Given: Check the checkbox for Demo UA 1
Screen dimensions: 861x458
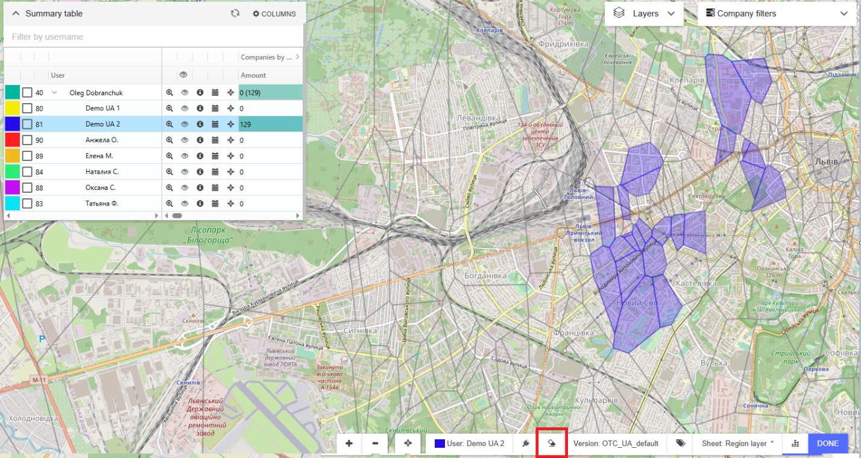Looking at the screenshot, I should pyautogui.click(x=27, y=108).
